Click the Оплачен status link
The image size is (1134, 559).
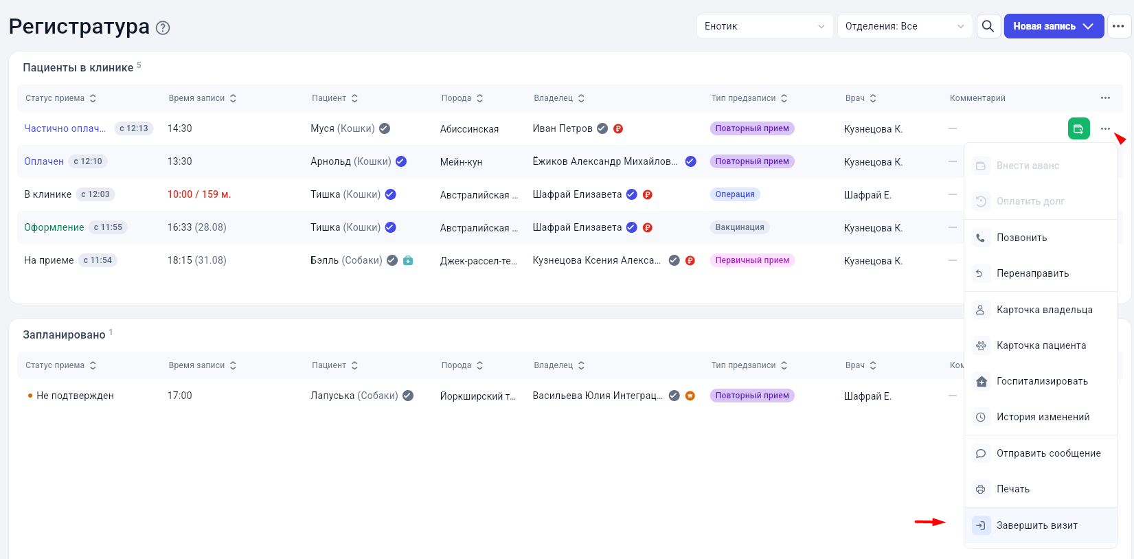(44, 161)
